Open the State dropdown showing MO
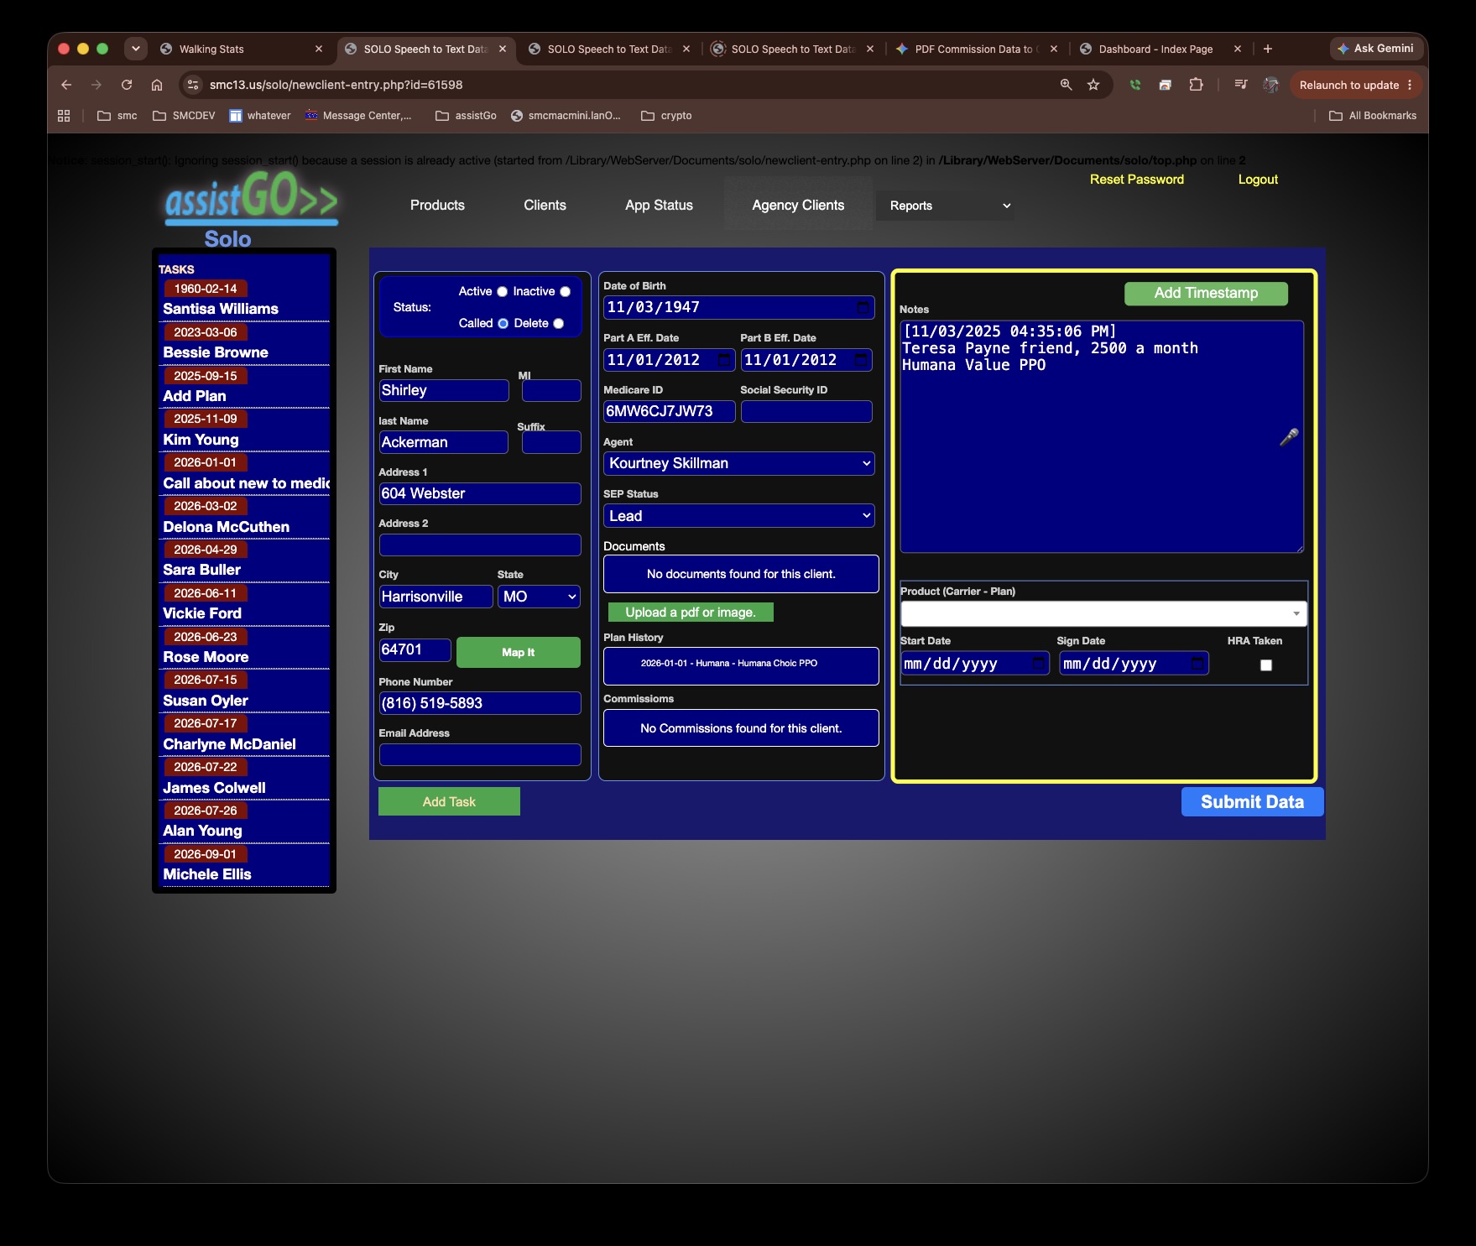The width and height of the screenshot is (1476, 1246). [539, 597]
